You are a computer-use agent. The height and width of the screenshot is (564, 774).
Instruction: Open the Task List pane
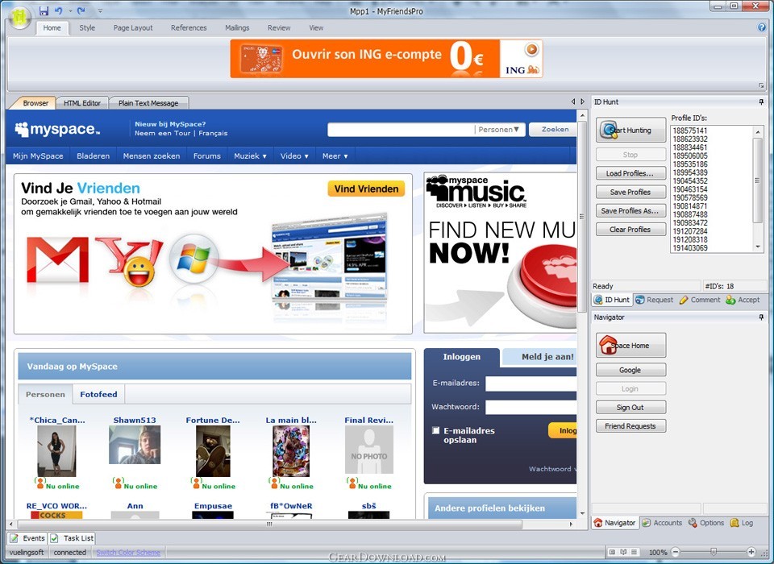[72, 538]
